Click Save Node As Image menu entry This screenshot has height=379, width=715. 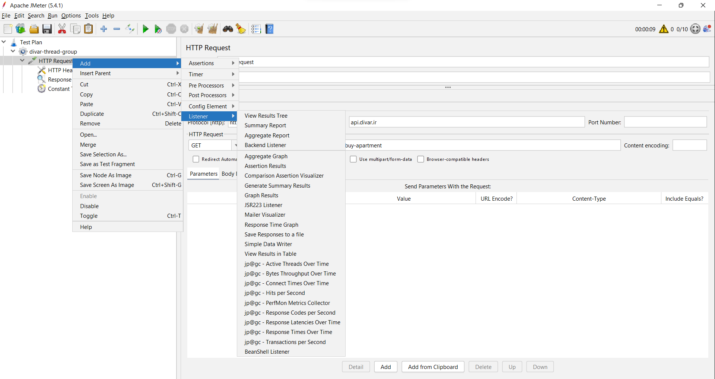click(x=128, y=175)
